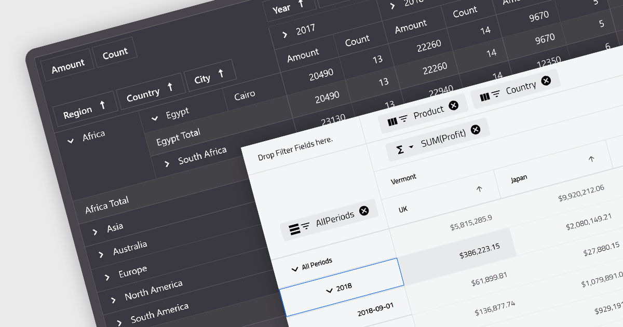Collapse the 2018 period row

[x=329, y=290]
